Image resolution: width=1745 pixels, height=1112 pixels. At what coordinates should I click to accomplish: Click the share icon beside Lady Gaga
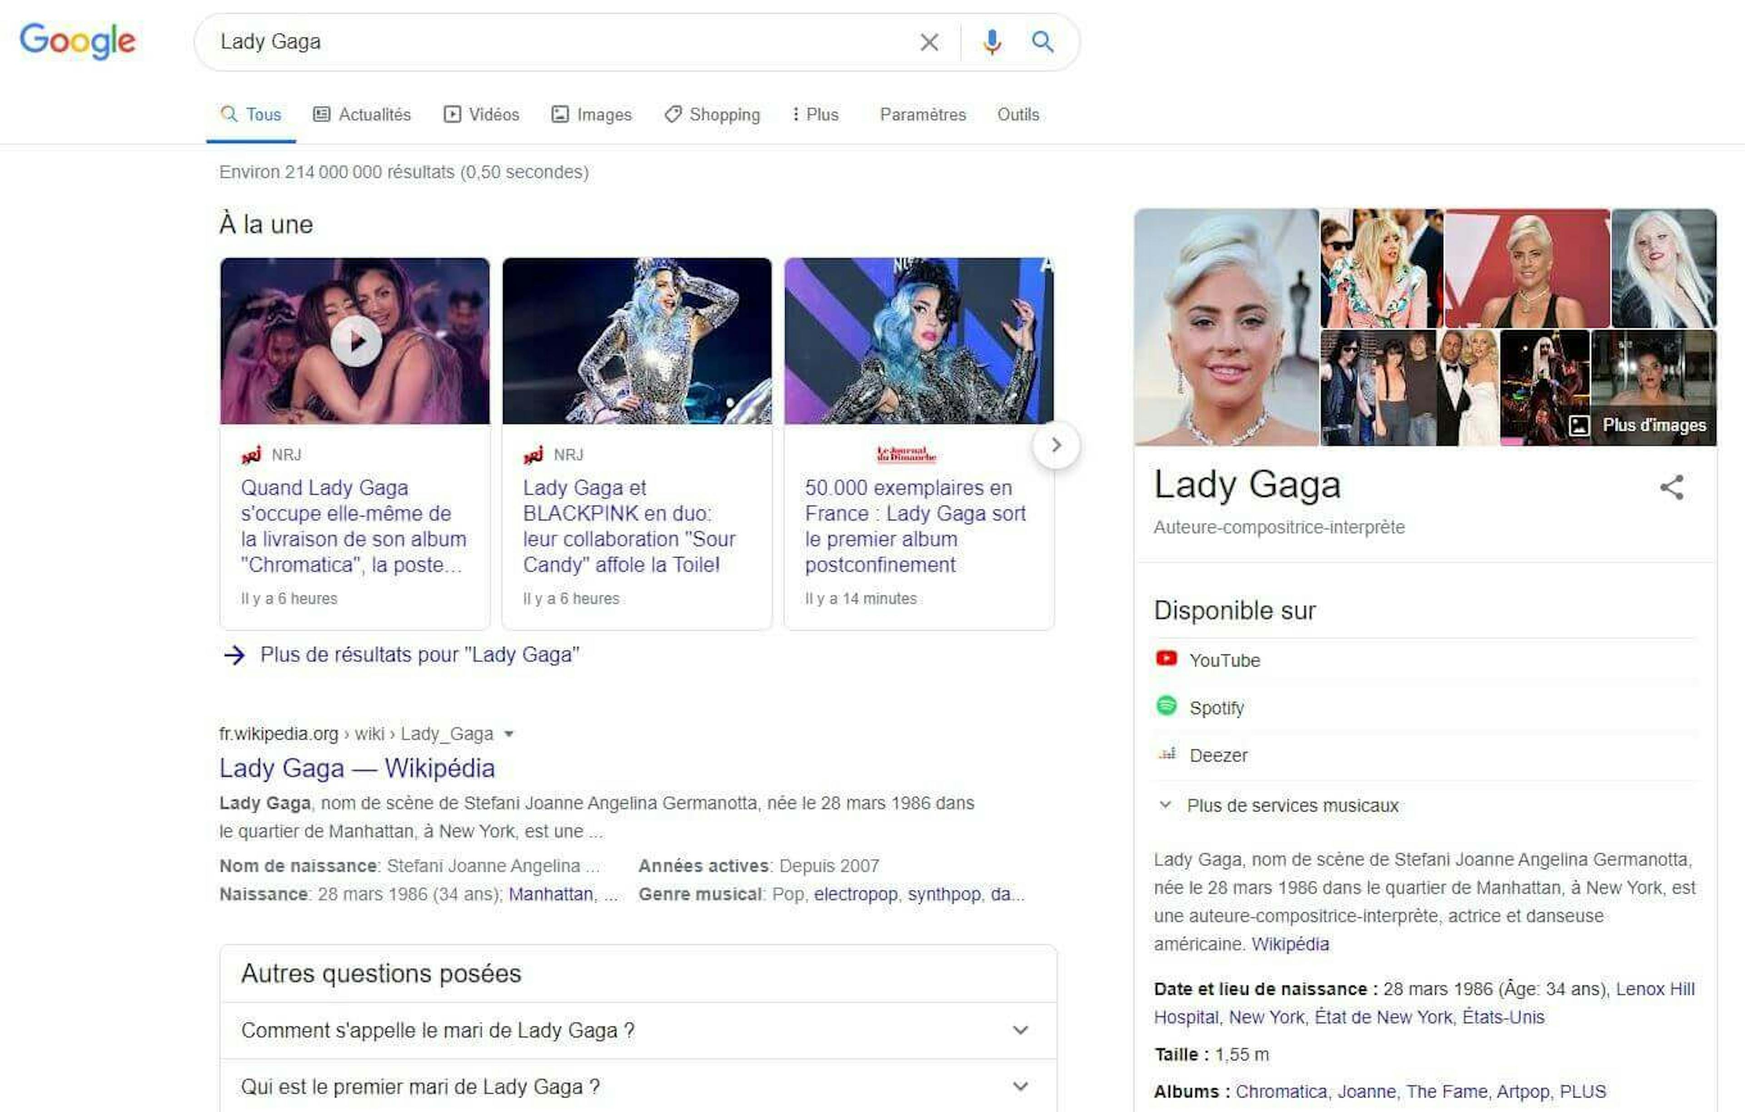point(1671,487)
